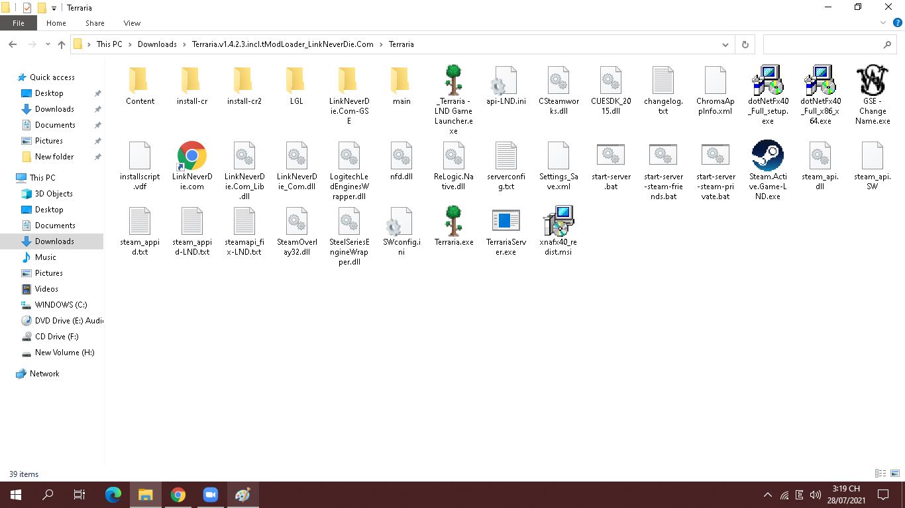Image resolution: width=905 pixels, height=508 pixels.
Task: Expand the ribbon with the chevron
Action: click(x=883, y=23)
